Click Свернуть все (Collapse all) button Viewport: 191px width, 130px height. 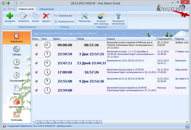coord(64,15)
